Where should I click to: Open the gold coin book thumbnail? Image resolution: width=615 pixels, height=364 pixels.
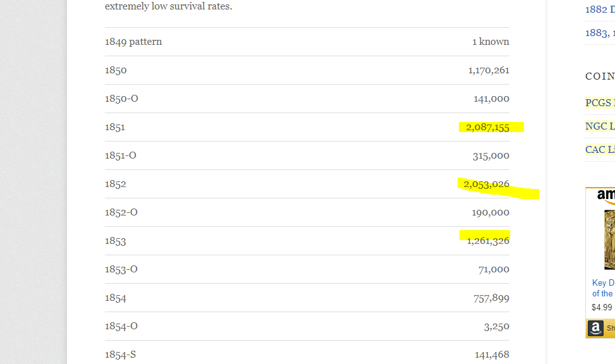(609, 240)
